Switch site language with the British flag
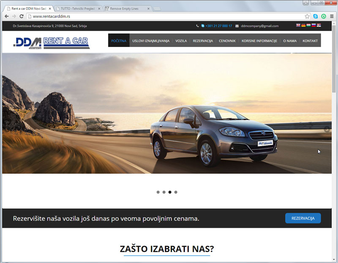 tap(298, 25)
